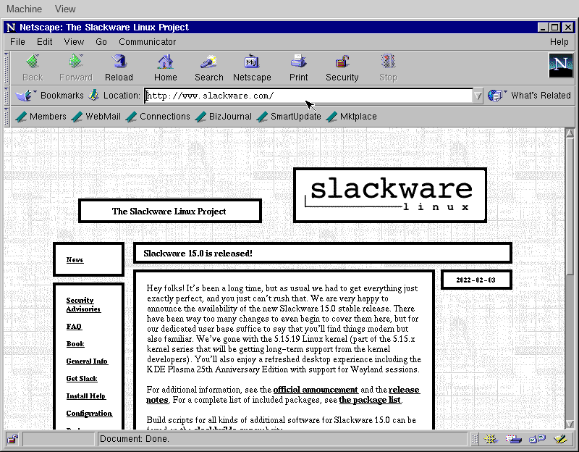The image size is (579, 452).
Task: Follow the package list link
Action: pyautogui.click(x=370, y=400)
